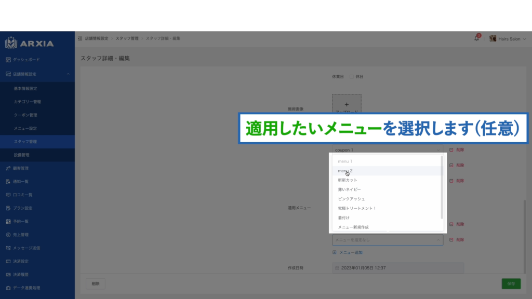Image resolution: width=532 pixels, height=299 pixels.
Task: Click the green 保存 button
Action: [x=511, y=284]
